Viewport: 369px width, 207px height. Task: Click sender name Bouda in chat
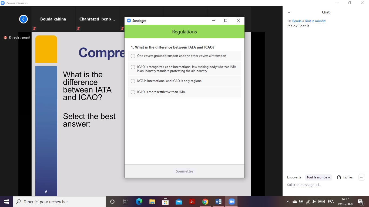[x=297, y=21]
